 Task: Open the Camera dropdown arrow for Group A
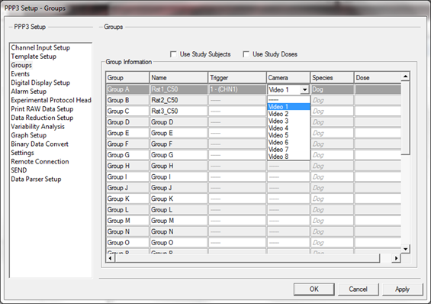coord(304,89)
